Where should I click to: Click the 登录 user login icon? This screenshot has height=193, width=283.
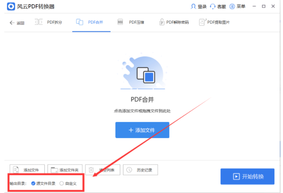194,6
